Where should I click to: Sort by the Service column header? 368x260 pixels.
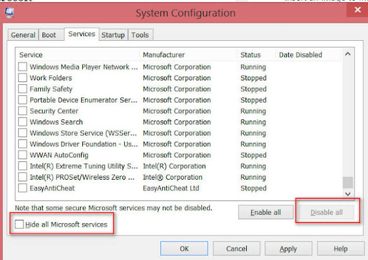[x=78, y=55]
